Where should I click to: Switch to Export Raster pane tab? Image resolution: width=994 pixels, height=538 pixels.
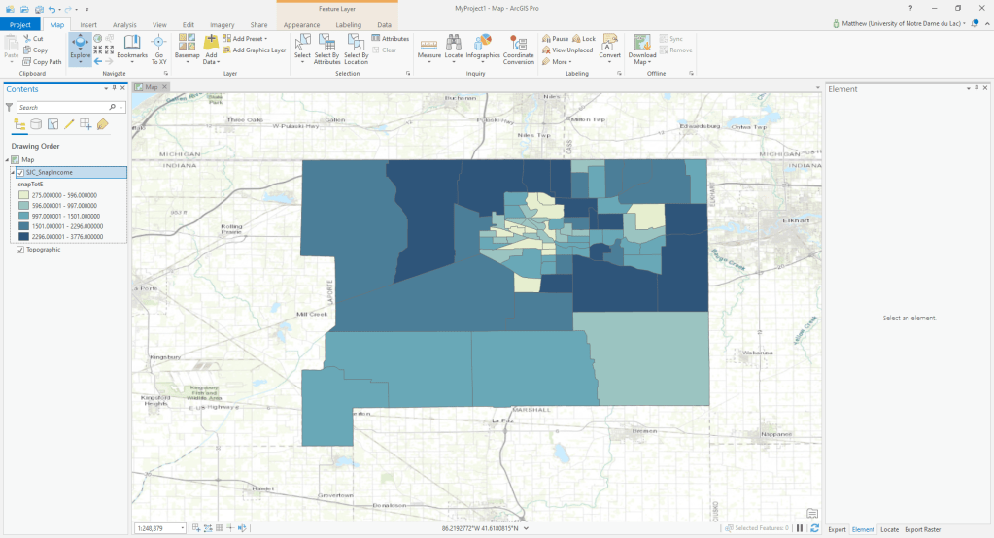(922, 529)
